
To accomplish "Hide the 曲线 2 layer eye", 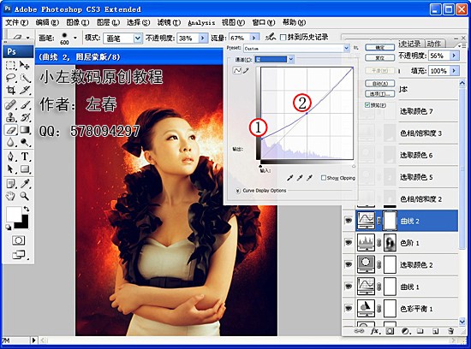I will tap(349, 221).
